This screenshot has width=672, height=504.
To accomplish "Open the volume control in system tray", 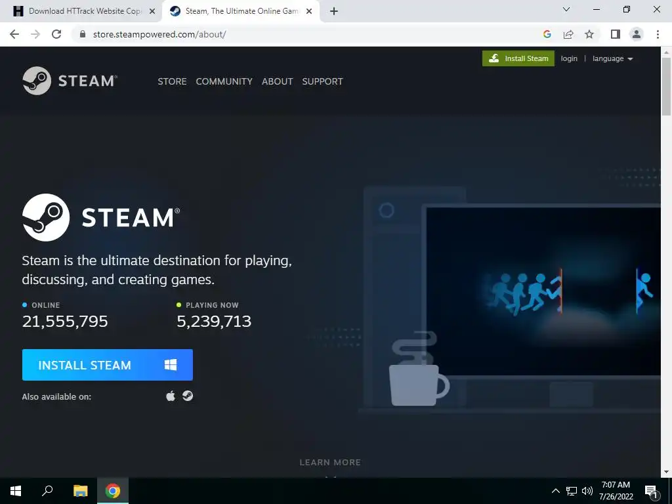I will [587, 491].
